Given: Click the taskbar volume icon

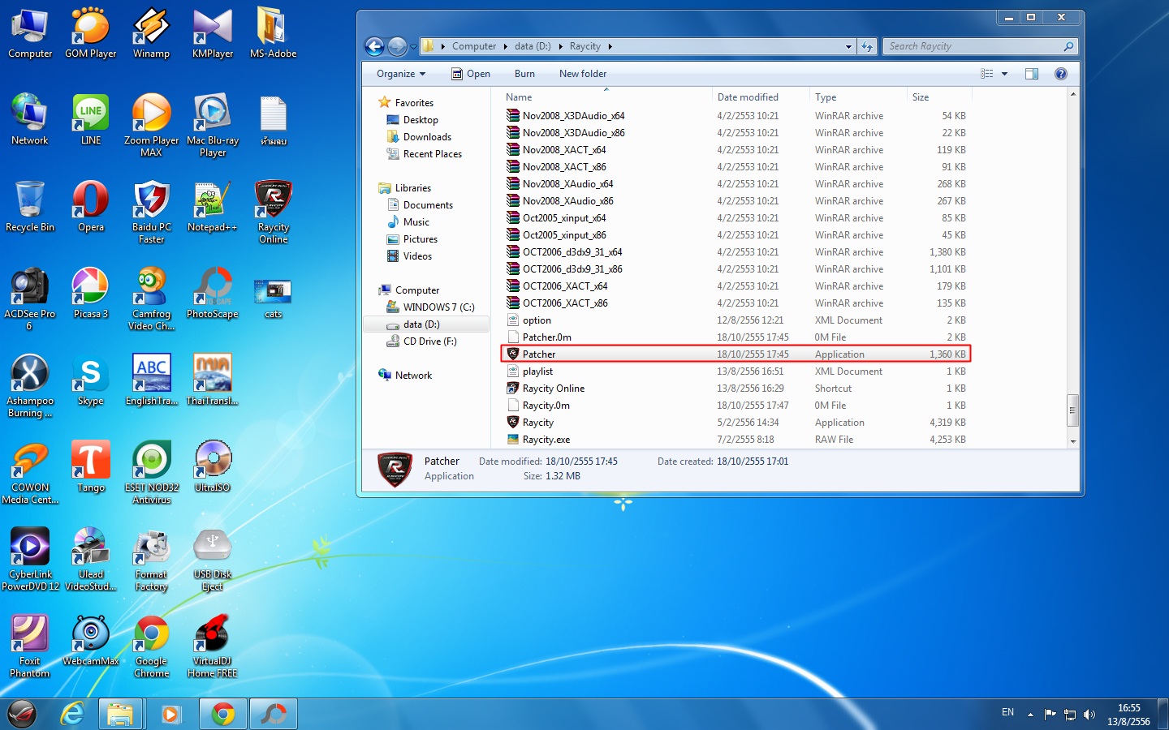Looking at the screenshot, I should click(1089, 715).
